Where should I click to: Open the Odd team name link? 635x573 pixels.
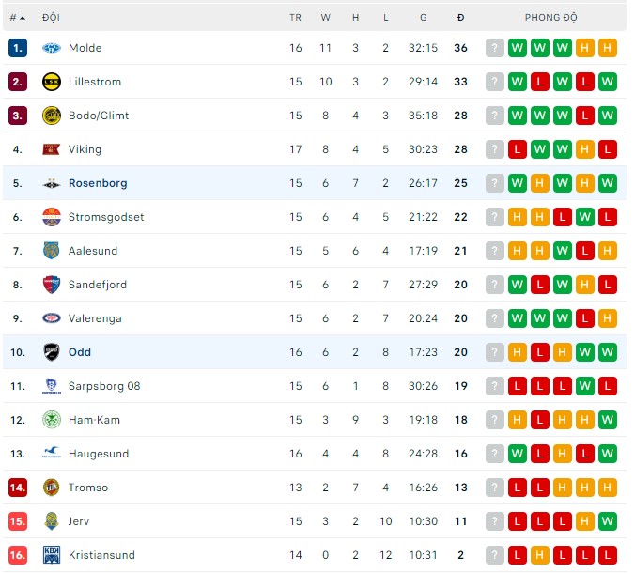(80, 352)
